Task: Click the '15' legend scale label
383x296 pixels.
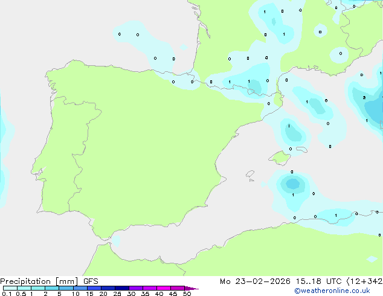Action: pos(89,294)
